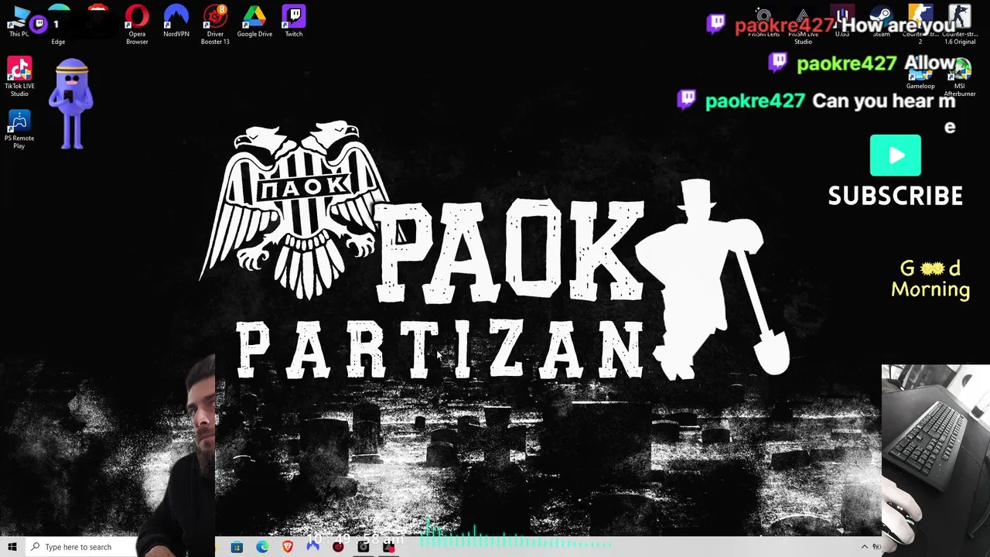Launch the Steam desktop shortcut
Viewport: 990px width, 557px height.
[x=881, y=21]
